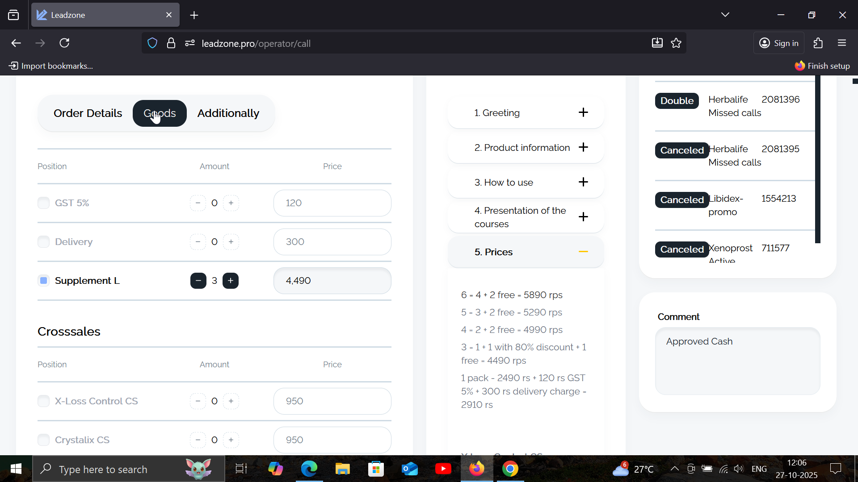Open YouTube from the taskbar

click(443, 469)
